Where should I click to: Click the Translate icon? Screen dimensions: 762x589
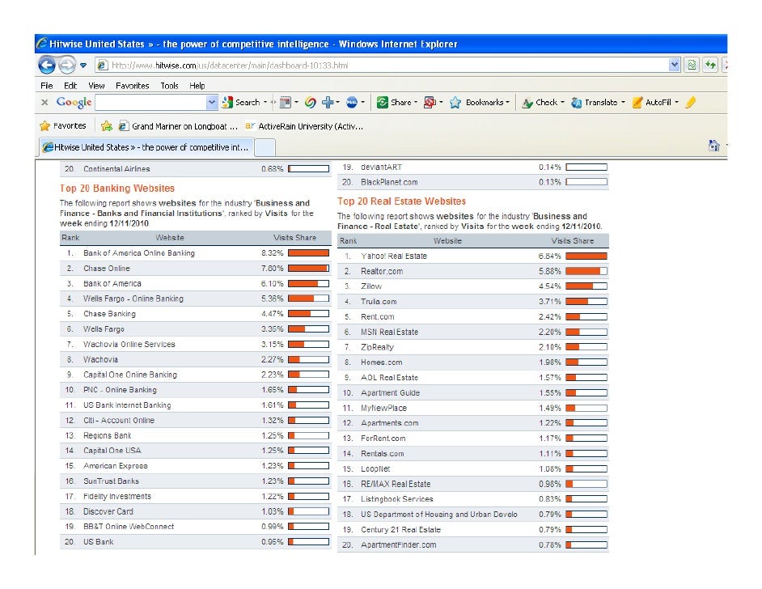[577, 103]
